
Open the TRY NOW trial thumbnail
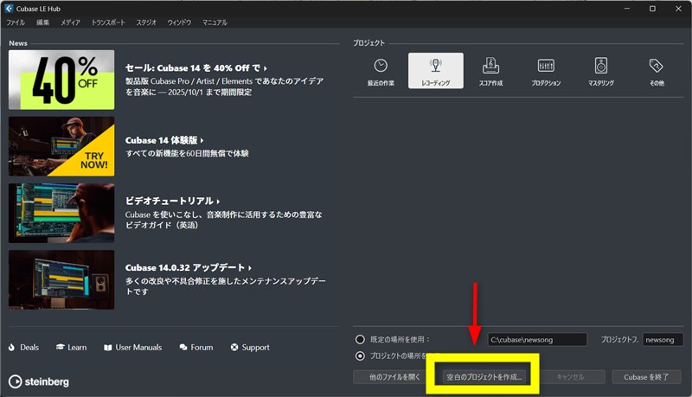point(61,146)
